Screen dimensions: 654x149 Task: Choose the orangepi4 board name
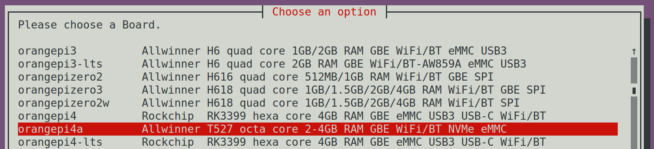click(47, 116)
